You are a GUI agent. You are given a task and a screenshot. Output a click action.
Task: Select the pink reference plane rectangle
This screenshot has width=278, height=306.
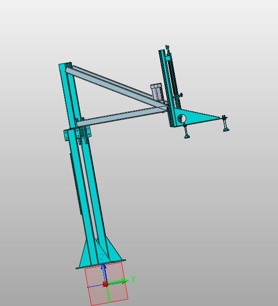pos(107,284)
